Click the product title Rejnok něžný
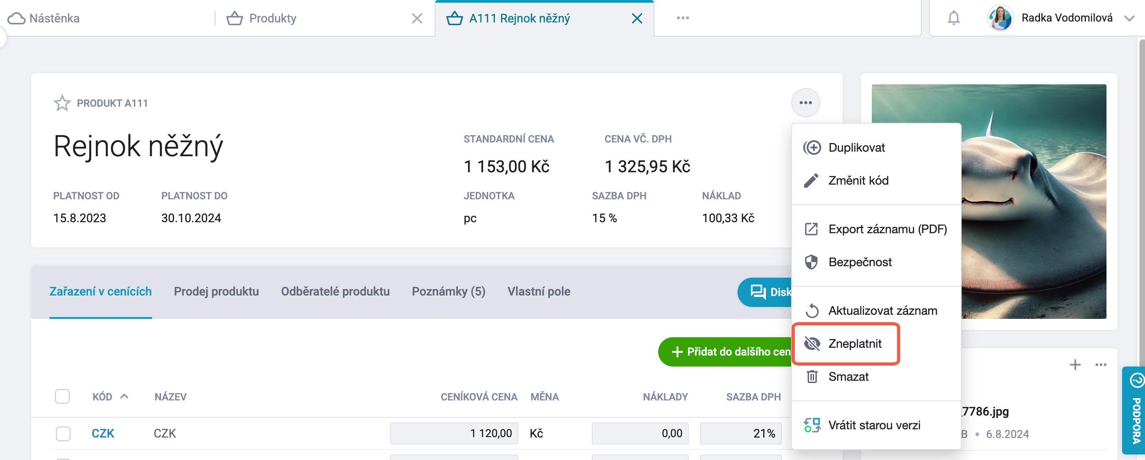The image size is (1145, 460). [x=138, y=146]
